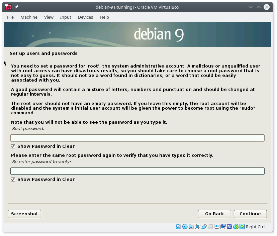This screenshot has height=236, width=277.
Task: Click the Screenshot button
Action: pos(24,214)
